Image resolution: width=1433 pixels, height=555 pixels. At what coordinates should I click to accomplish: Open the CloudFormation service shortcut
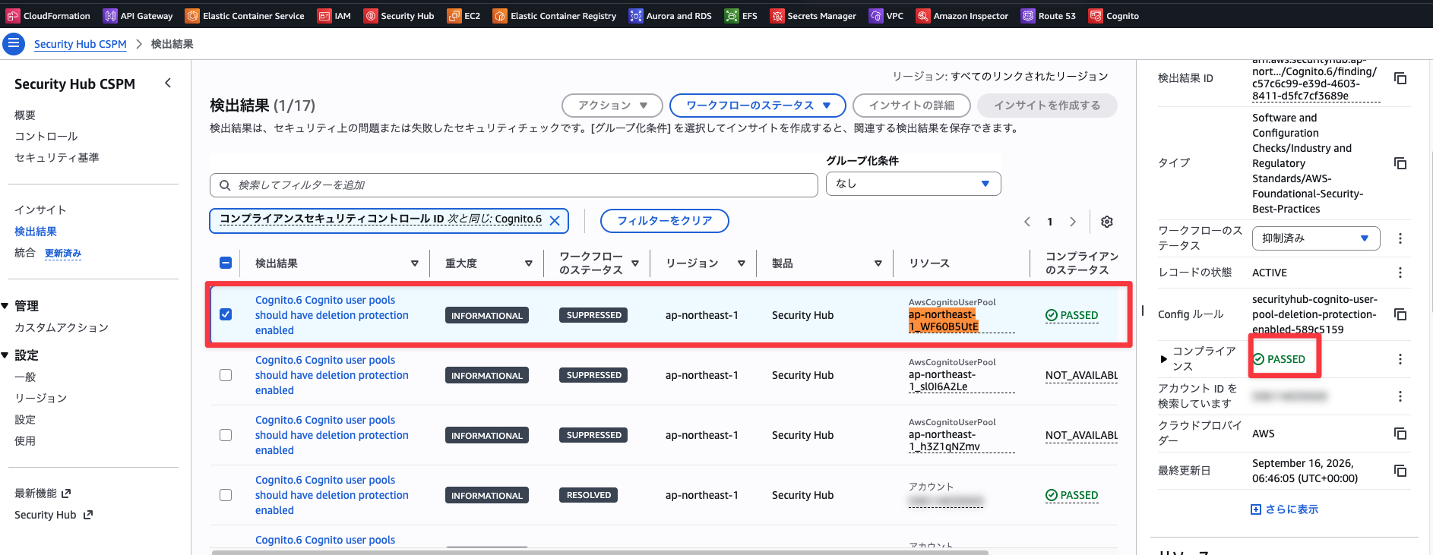(x=49, y=16)
